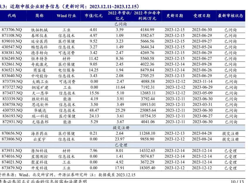248x183 pixels.
Task: Click net profit value 25085.64
Action: [148, 110]
